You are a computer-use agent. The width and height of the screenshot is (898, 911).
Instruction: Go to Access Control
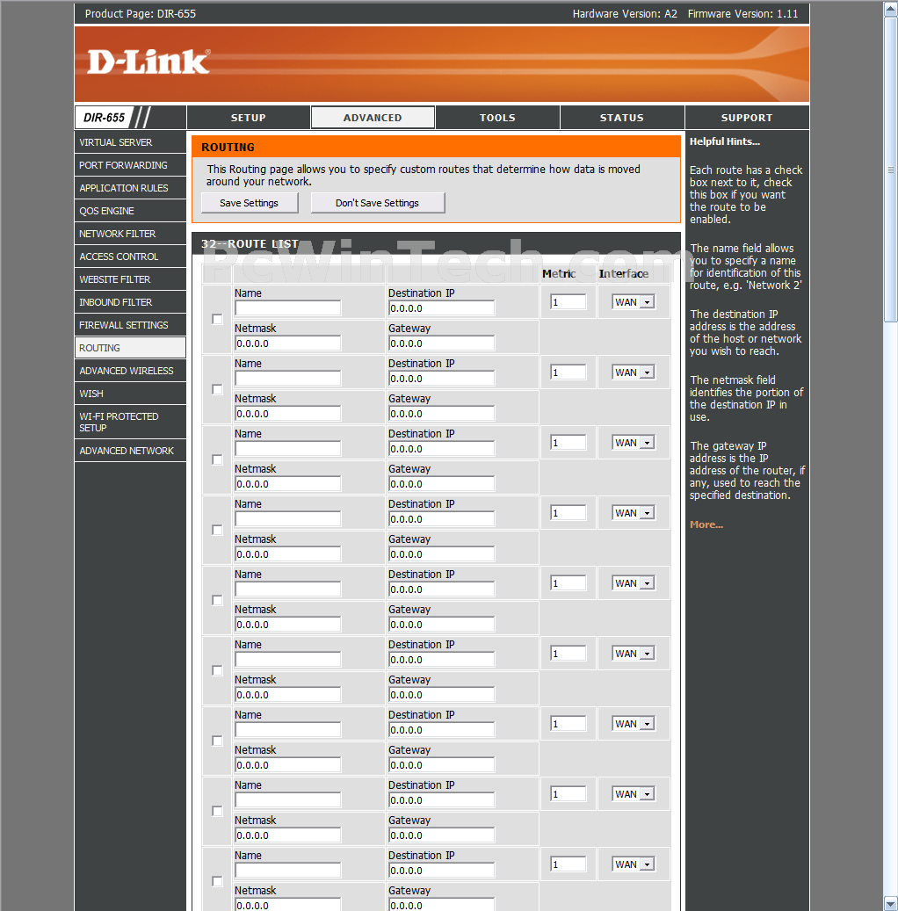point(130,257)
